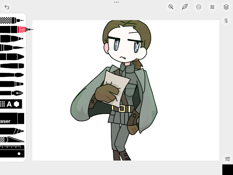The image size is (233, 175).
Task: Select the feather quill icon
Action: [x=185, y=7]
